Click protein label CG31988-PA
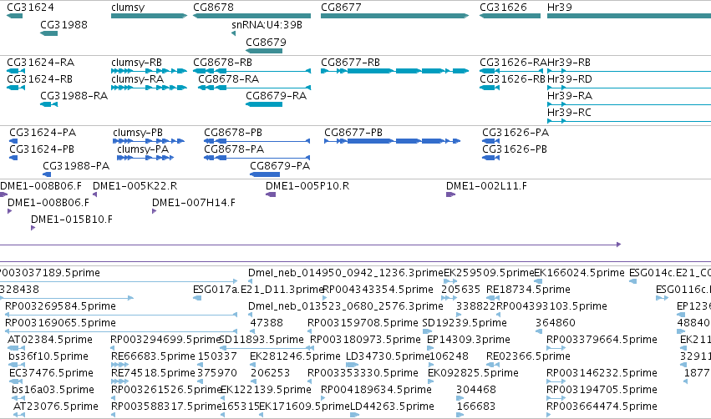This screenshot has height=419, width=711. point(76,166)
